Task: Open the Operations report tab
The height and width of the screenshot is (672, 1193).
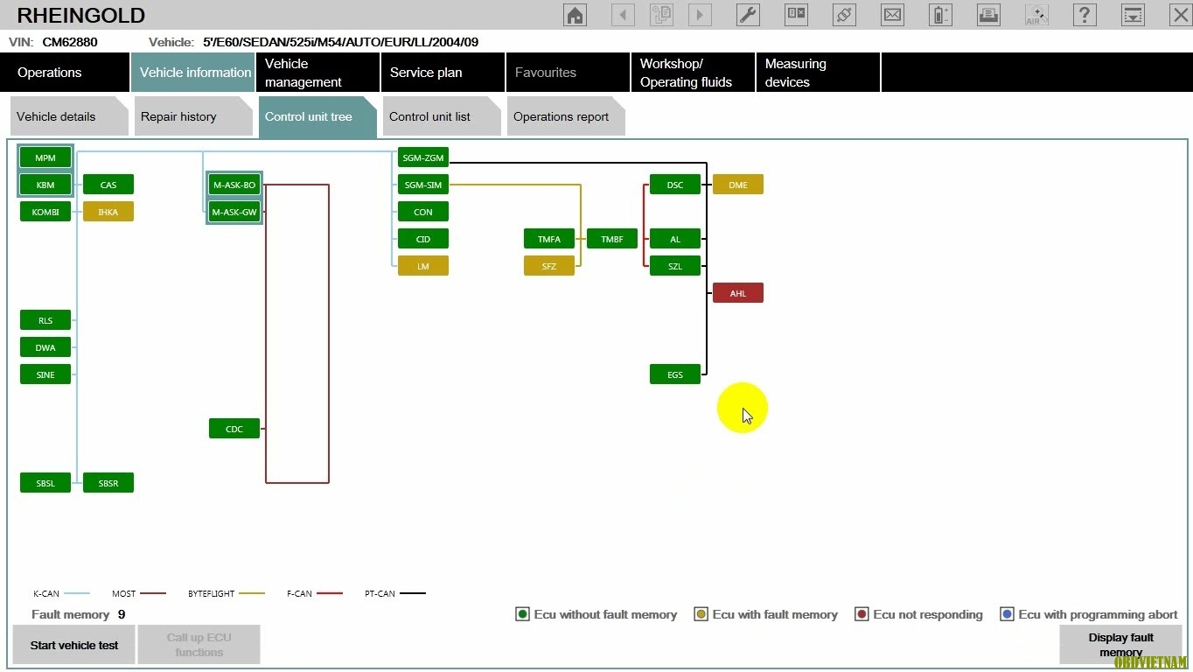Action: [566, 116]
